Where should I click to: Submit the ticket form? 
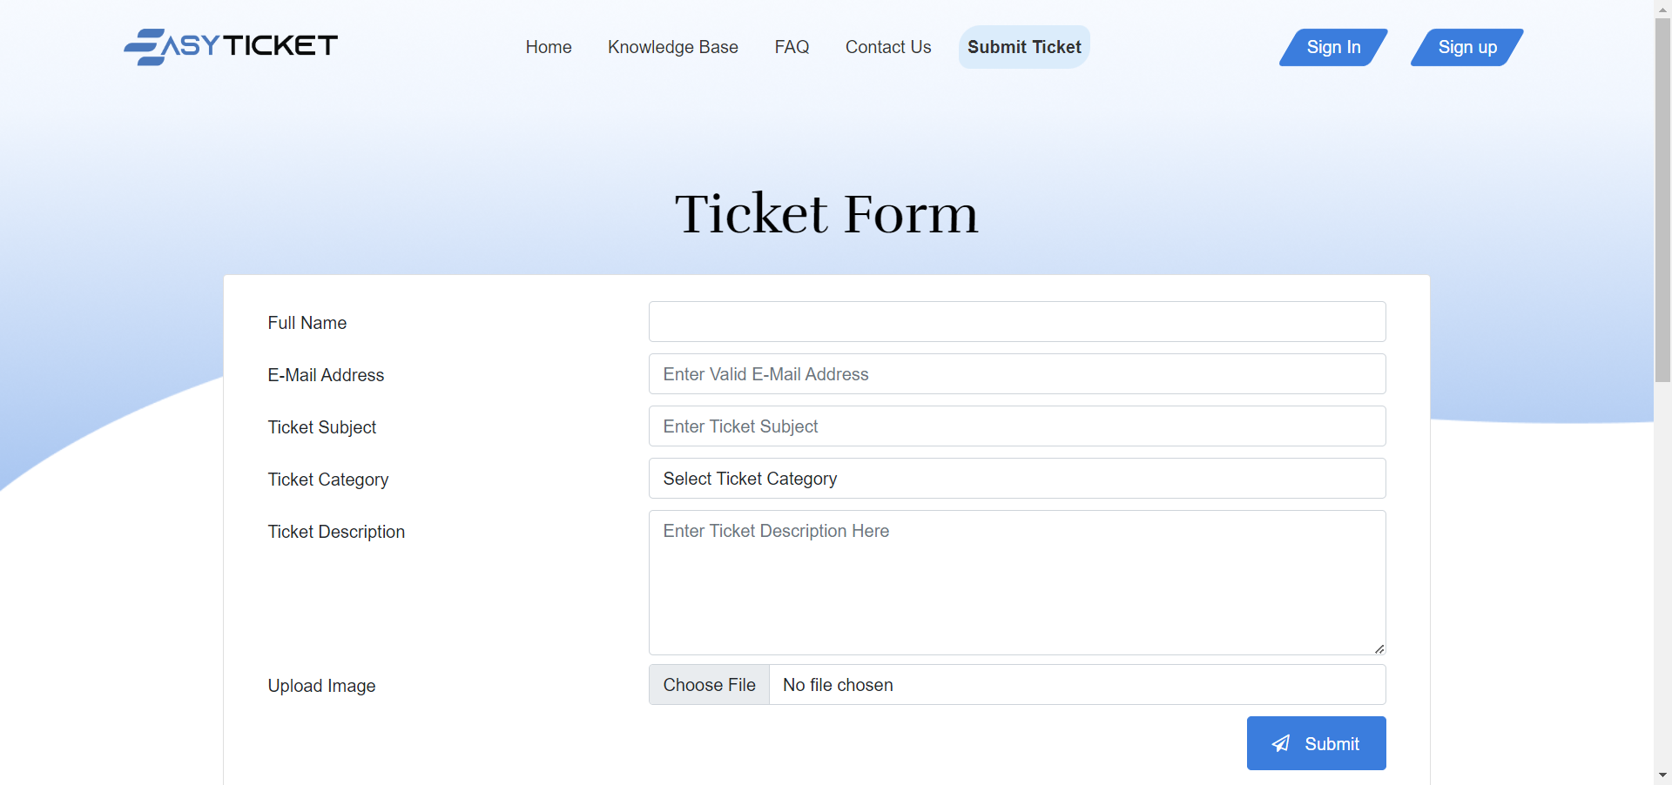pyautogui.click(x=1316, y=743)
